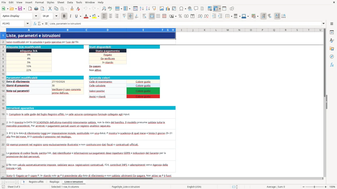Insert an image
337x189 pixels.
(x=162, y=9)
